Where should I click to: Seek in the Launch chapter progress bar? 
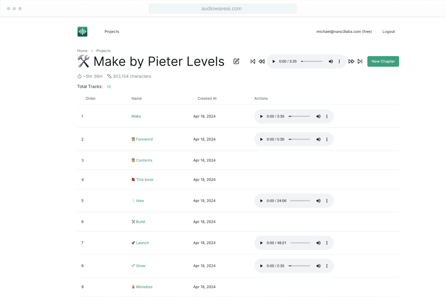click(x=300, y=243)
